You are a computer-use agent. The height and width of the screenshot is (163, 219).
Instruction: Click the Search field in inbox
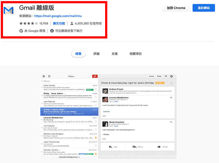pyautogui.click(x=69, y=81)
